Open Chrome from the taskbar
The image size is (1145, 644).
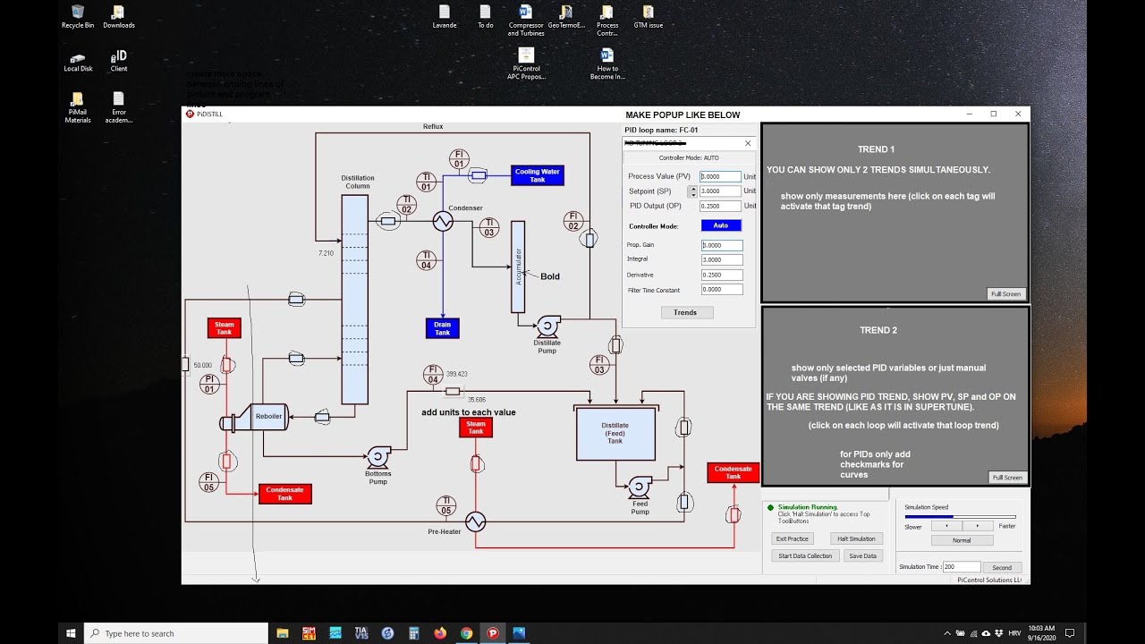[x=466, y=633]
